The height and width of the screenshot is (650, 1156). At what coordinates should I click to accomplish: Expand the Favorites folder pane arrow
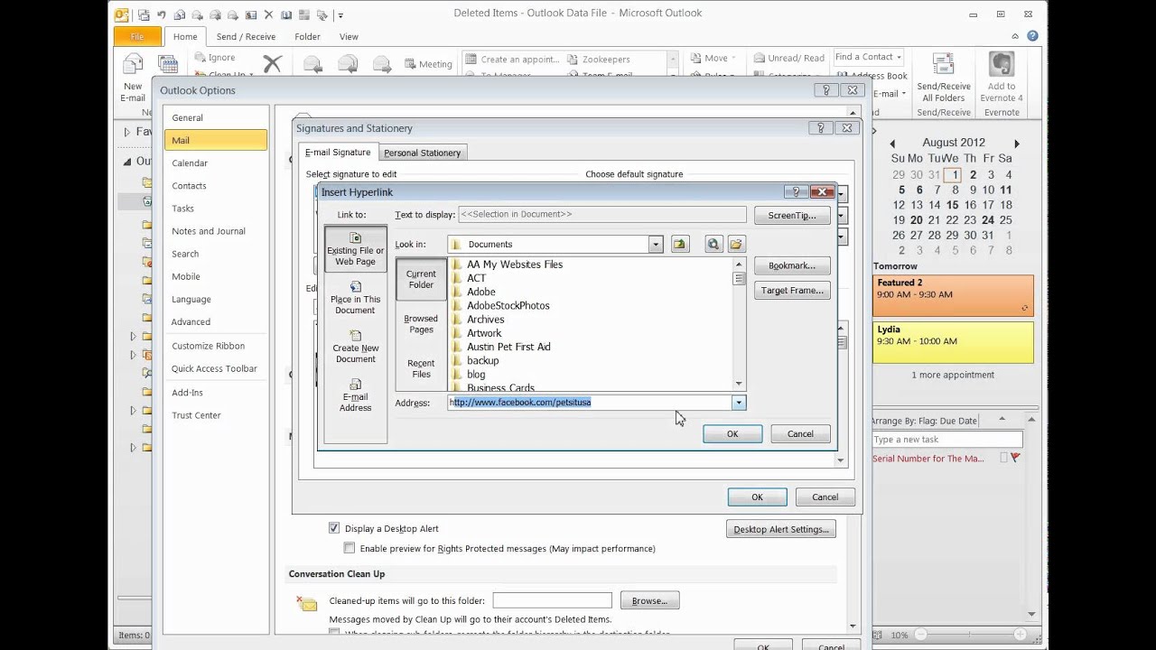(126, 132)
